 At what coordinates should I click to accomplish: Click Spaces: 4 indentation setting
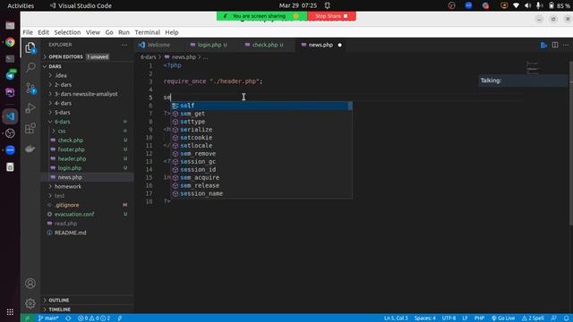click(424, 318)
